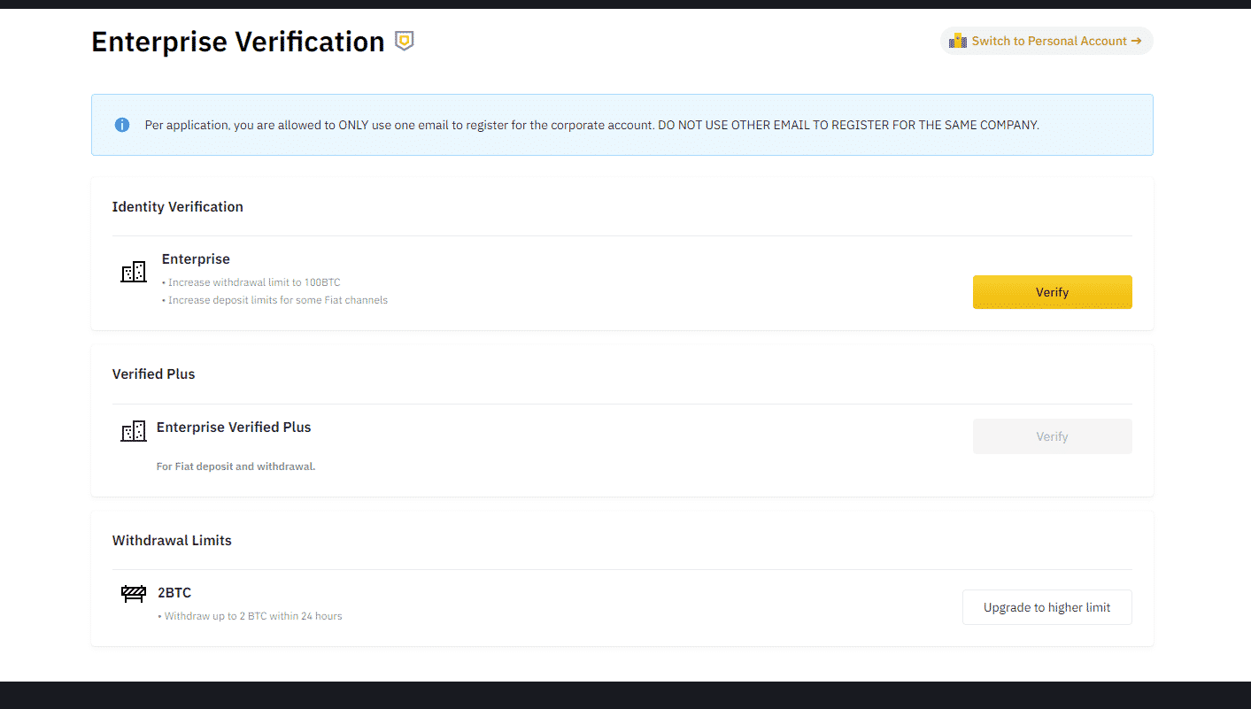Select the Verified Plus section heading
Screen dimensions: 1251x709
point(153,374)
